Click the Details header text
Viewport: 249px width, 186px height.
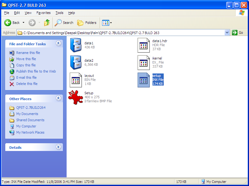pyautogui.click(x=15, y=148)
